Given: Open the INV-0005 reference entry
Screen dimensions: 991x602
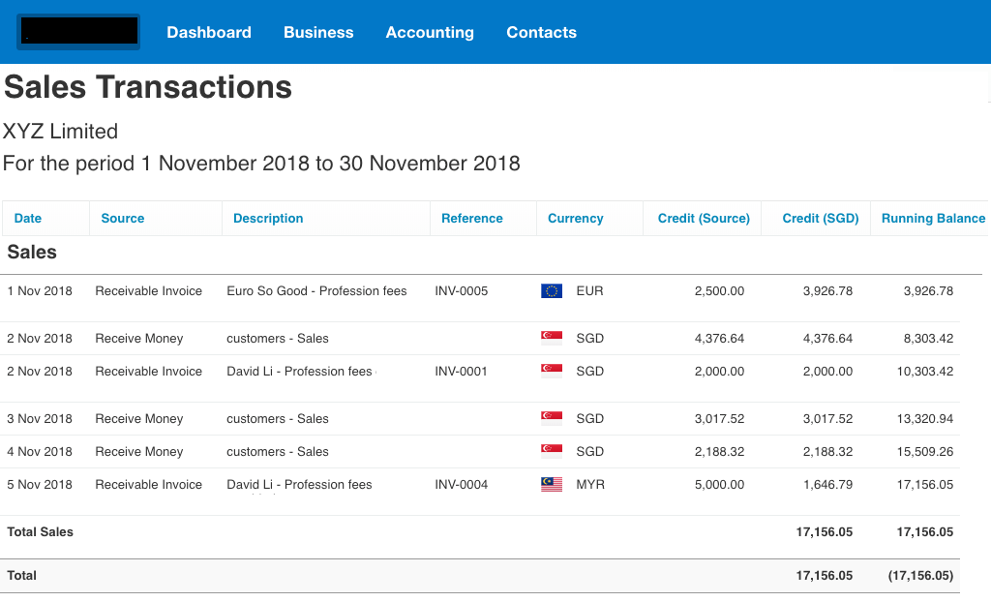Looking at the screenshot, I should click(462, 290).
